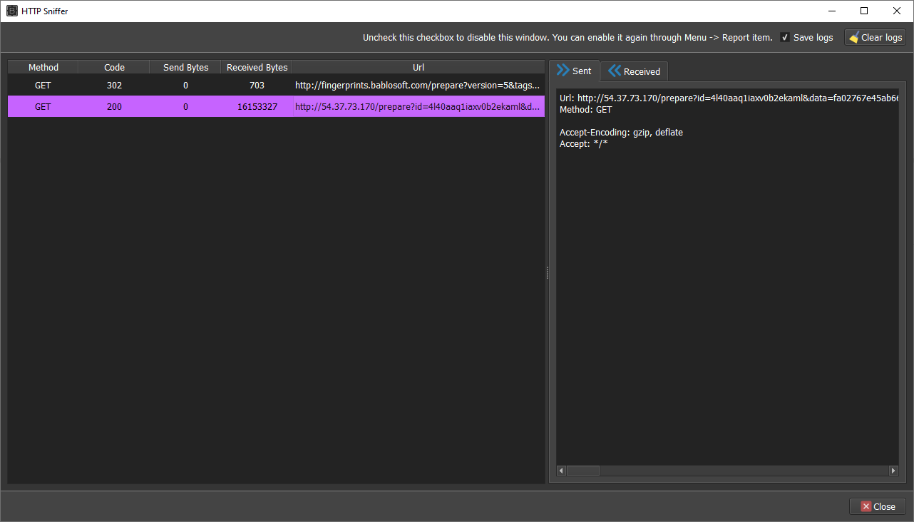Click the horizontal scrollbar thumb in request details
Viewport: 914px width, 522px height.
582,471
